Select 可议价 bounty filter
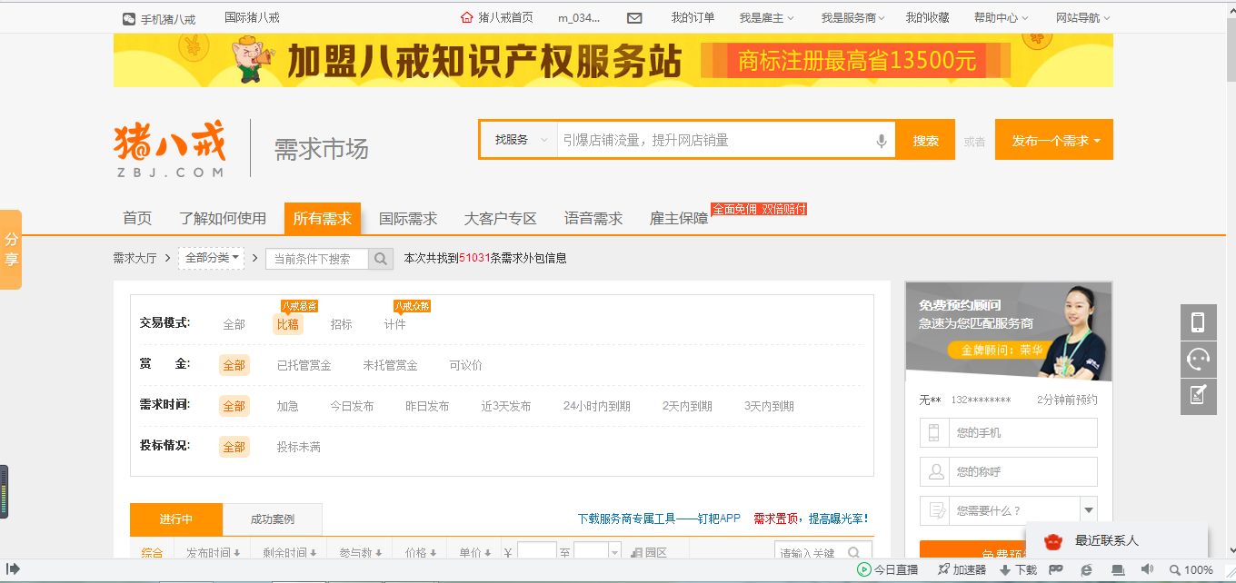 coord(465,365)
